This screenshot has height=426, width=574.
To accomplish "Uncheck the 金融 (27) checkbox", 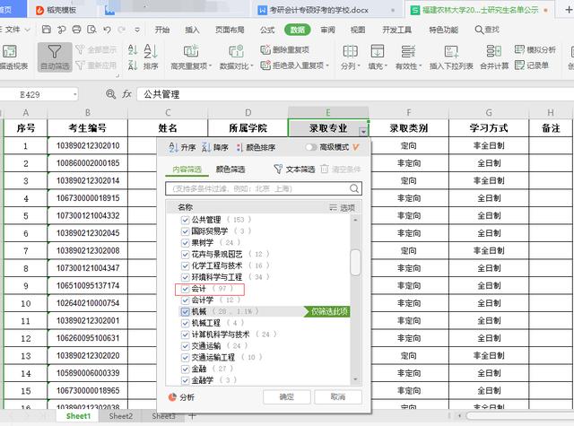I will point(186,368).
